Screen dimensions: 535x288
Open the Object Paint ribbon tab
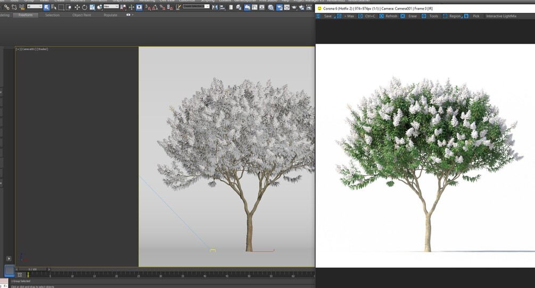[x=81, y=15]
